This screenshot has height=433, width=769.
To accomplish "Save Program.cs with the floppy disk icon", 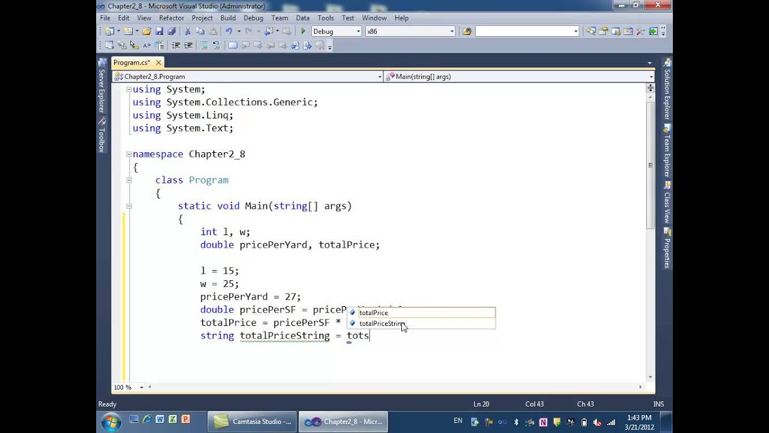I will pos(160,31).
